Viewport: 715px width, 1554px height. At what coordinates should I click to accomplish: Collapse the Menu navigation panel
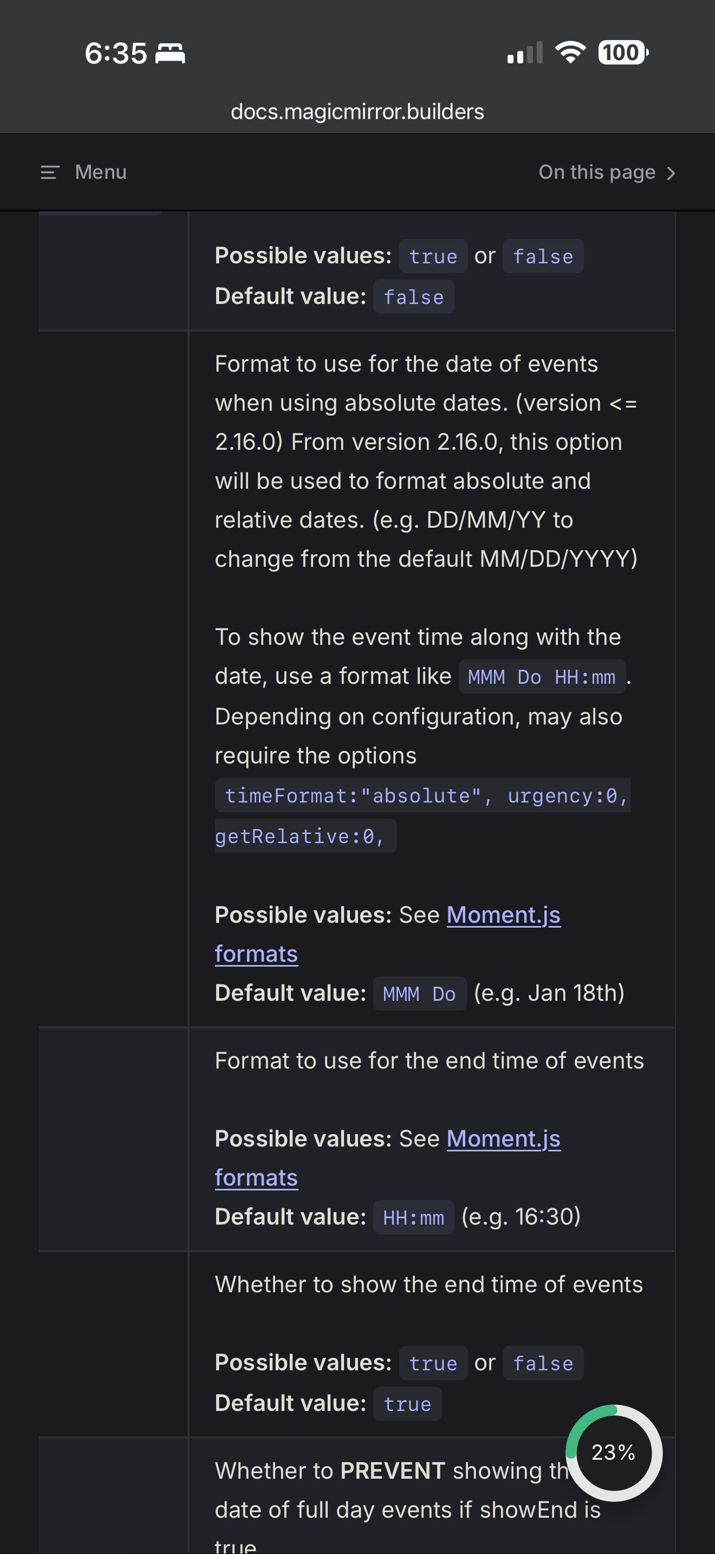point(83,172)
